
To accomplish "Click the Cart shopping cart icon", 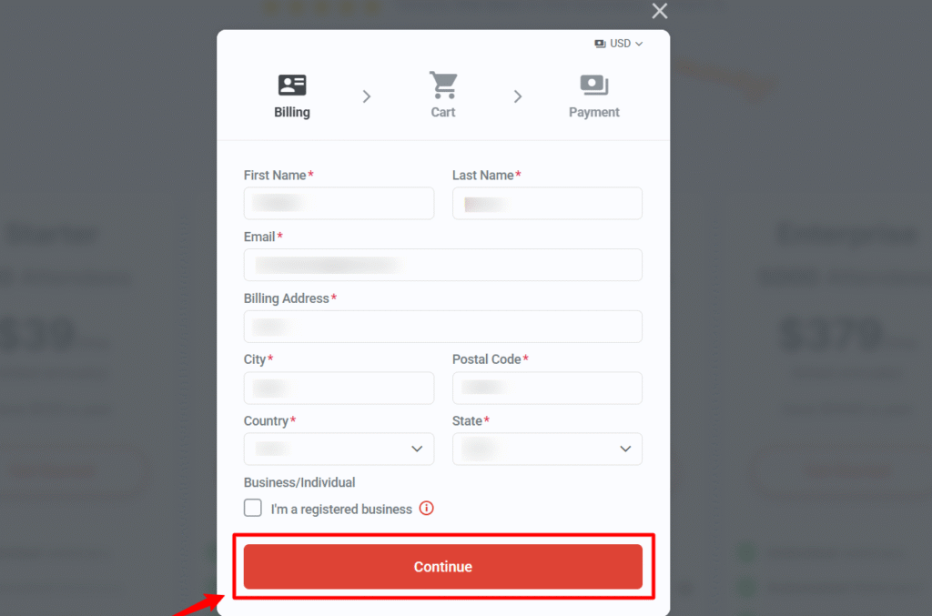I will pos(443,85).
